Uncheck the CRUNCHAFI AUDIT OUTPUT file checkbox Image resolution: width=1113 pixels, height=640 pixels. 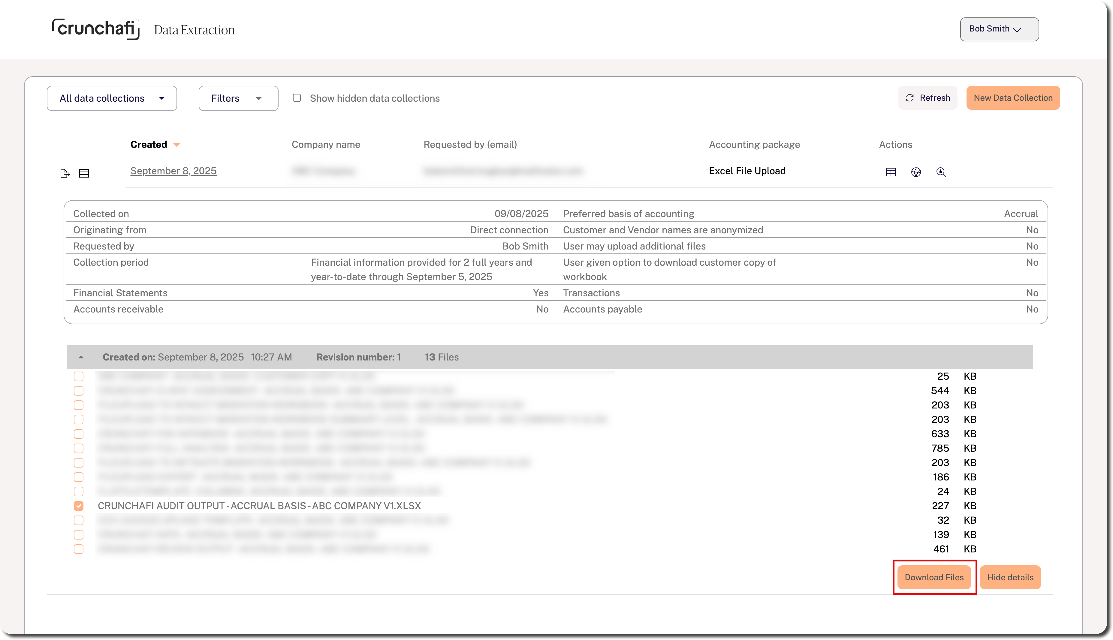coord(79,506)
